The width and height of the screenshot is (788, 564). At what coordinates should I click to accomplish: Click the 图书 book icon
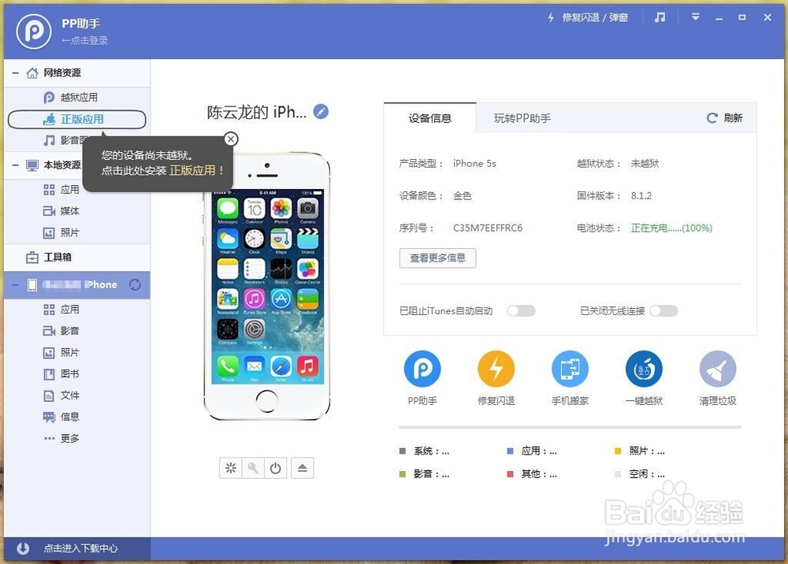(49, 374)
